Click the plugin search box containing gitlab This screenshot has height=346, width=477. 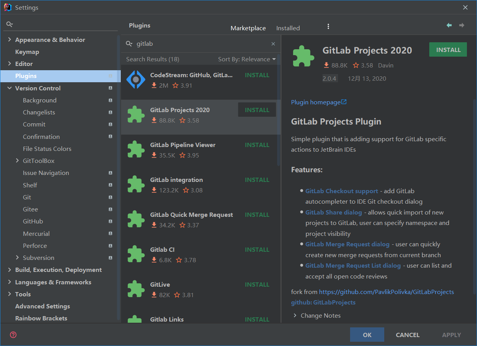point(201,44)
